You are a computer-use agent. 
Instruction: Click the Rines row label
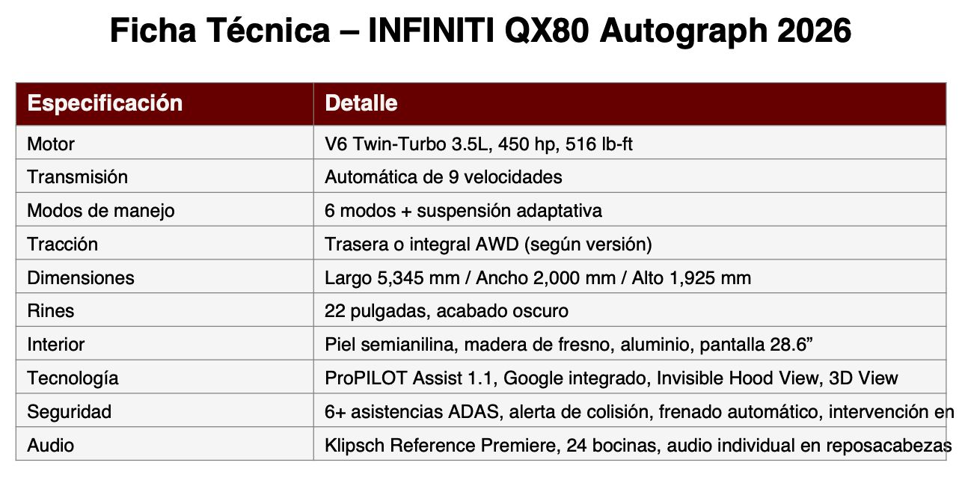165,310
